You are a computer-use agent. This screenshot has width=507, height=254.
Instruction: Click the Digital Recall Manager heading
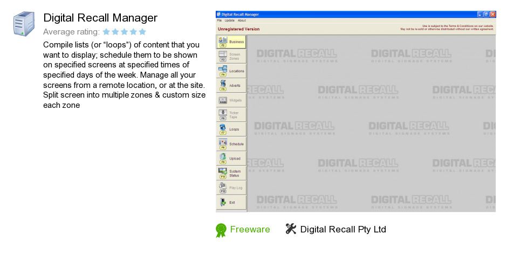click(x=100, y=18)
